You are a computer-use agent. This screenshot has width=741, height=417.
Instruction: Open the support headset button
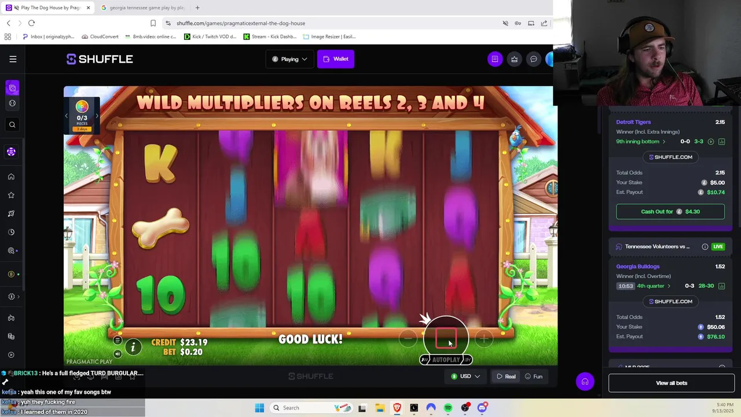click(x=585, y=382)
